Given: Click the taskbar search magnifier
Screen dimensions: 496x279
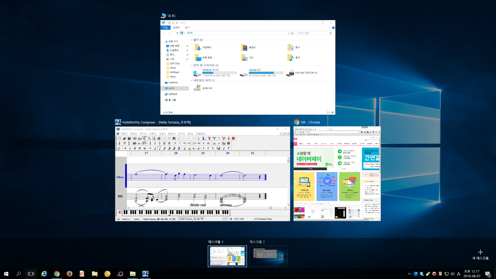Looking at the screenshot, I should tap(19, 274).
